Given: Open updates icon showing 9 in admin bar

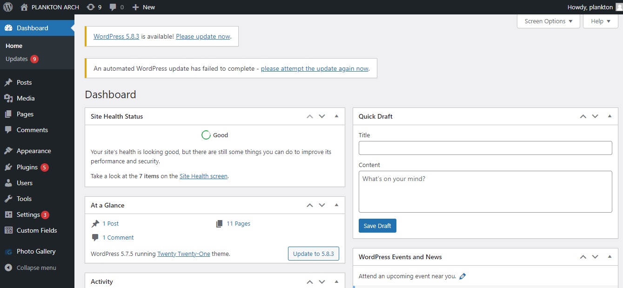Looking at the screenshot, I should tap(91, 7).
